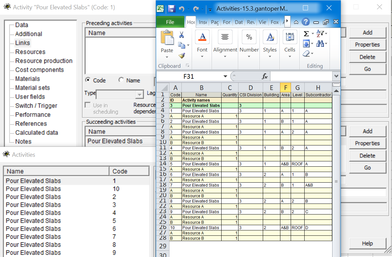Select Resources in the activity tree
The image size is (392, 257).
click(x=30, y=52)
